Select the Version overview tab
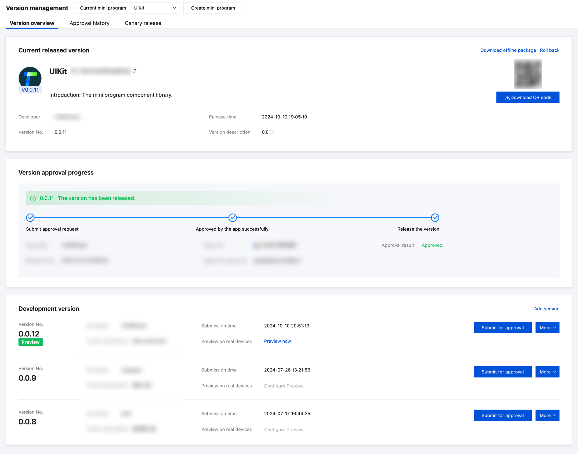578x454 pixels. [32, 23]
